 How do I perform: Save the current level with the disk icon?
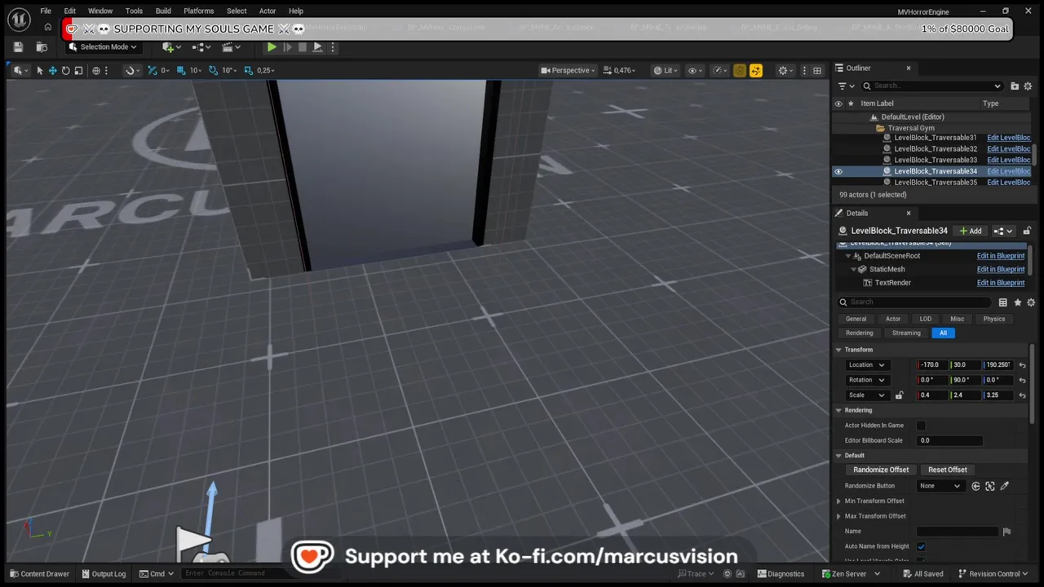18,47
